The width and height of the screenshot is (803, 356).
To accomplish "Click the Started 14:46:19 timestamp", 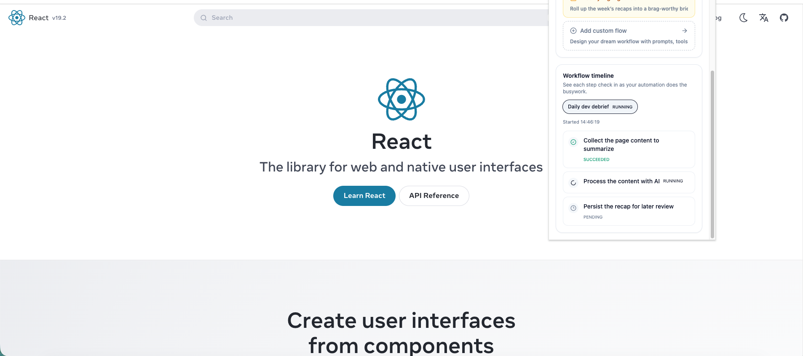I will coord(581,122).
